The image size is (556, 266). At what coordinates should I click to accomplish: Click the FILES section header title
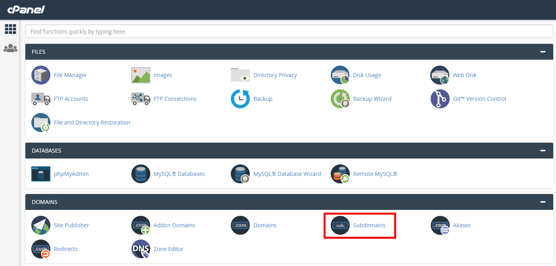38,52
